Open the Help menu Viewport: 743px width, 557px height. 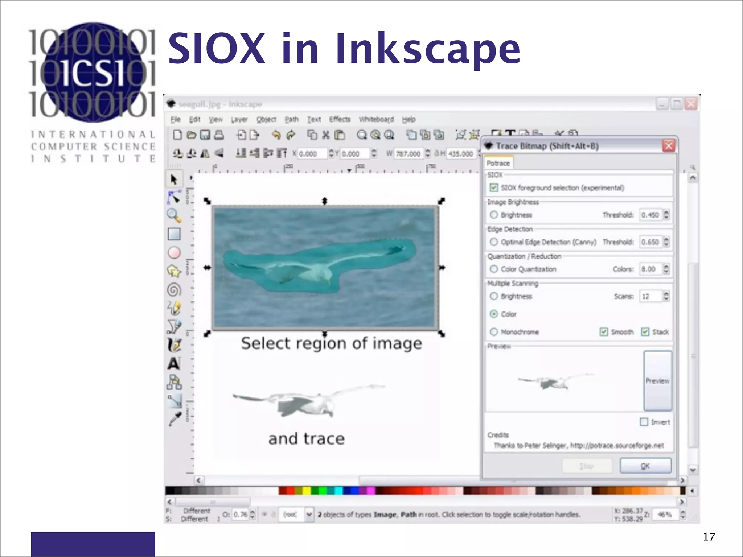(409, 119)
